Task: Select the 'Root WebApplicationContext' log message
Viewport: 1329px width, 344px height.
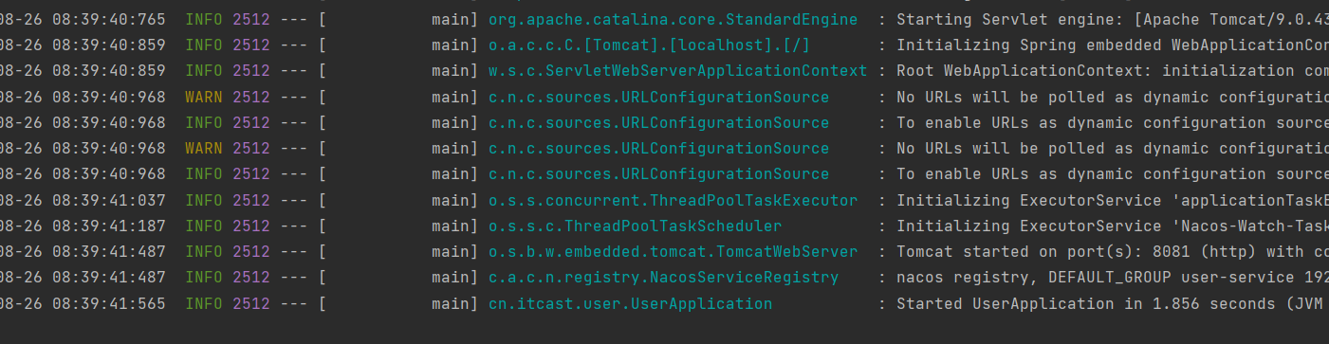Action: 1112,70
